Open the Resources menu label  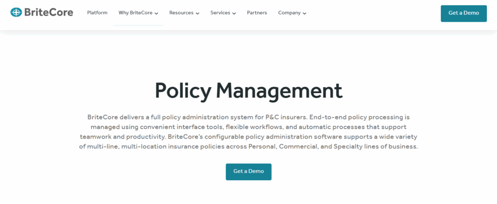point(181,13)
